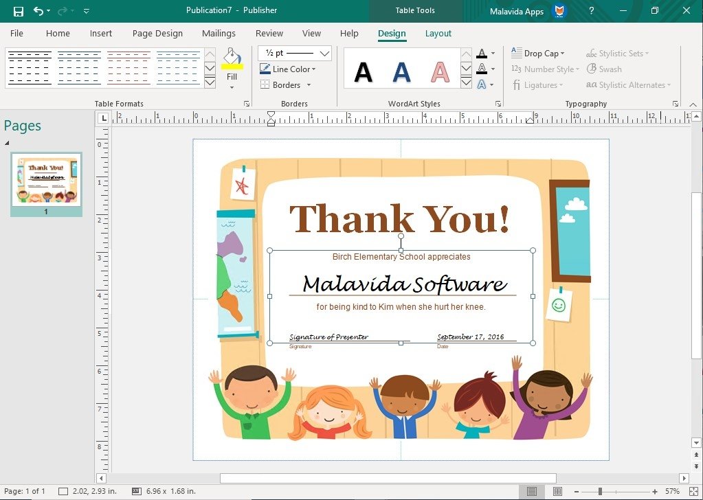Click the Show Whole Page icon
This screenshot has width=703, height=500.
click(693, 492)
